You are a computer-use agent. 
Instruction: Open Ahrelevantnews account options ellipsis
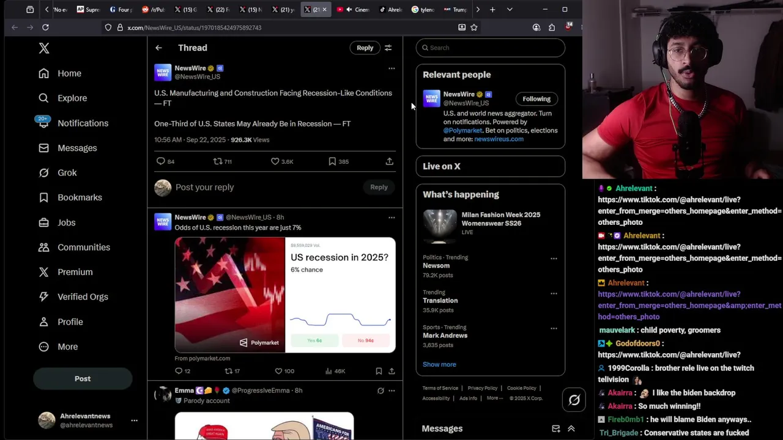coord(134,420)
